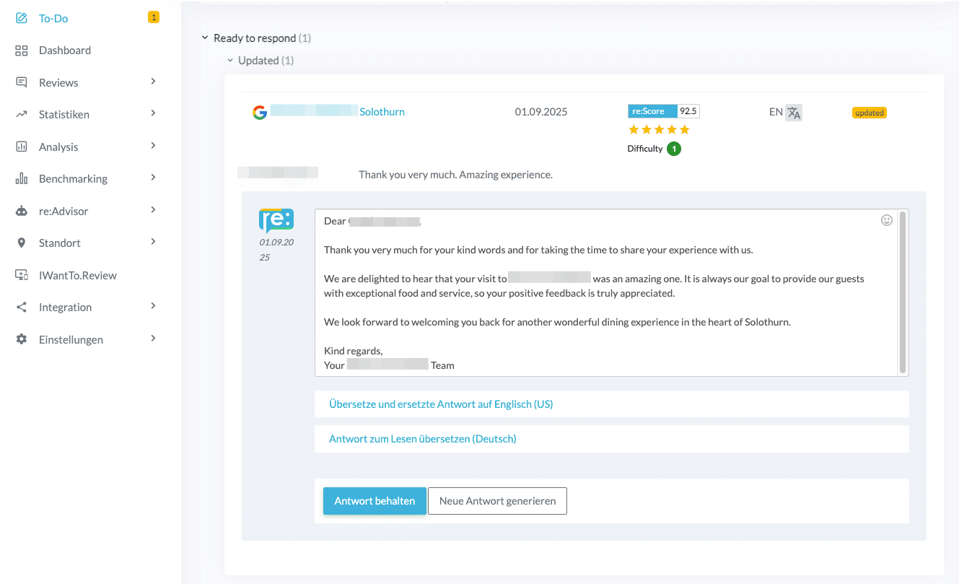Click the Einstellungen gear icon
This screenshot has width=959, height=584.
(22, 340)
